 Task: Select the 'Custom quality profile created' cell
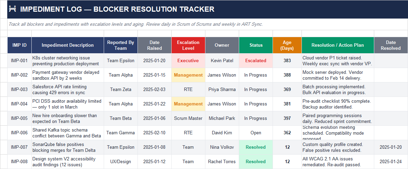coord(338,147)
